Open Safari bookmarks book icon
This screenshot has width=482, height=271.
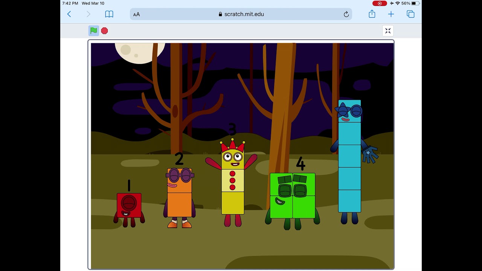click(x=109, y=14)
